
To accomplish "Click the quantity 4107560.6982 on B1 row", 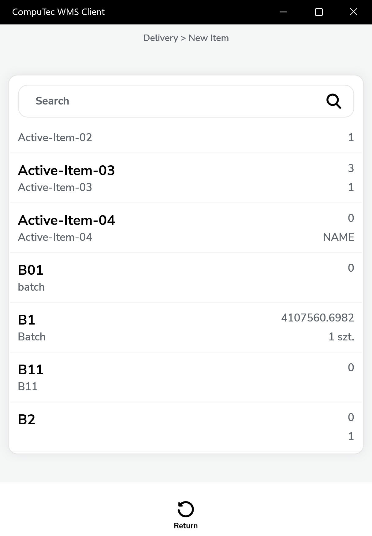I will click(317, 318).
